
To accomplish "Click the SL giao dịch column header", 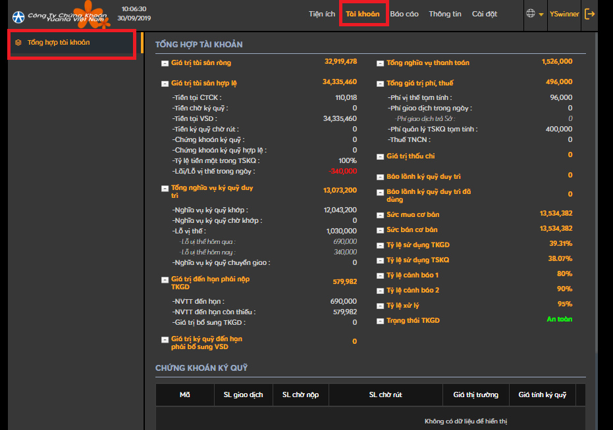I will [243, 394].
